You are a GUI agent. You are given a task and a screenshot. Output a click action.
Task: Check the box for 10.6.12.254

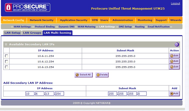(x=6, y=61)
